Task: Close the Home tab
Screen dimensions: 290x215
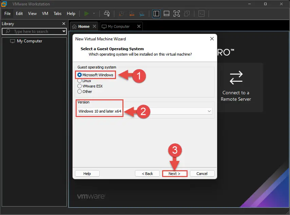Action: pos(94,26)
